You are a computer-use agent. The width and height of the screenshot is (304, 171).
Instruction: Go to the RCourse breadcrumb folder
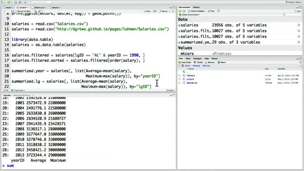coord(206,66)
